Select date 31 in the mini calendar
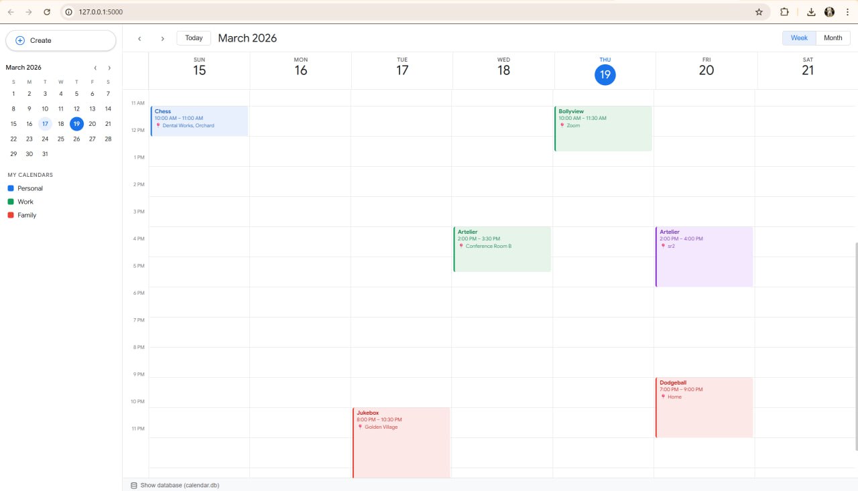This screenshot has height=491, width=858. pos(45,154)
